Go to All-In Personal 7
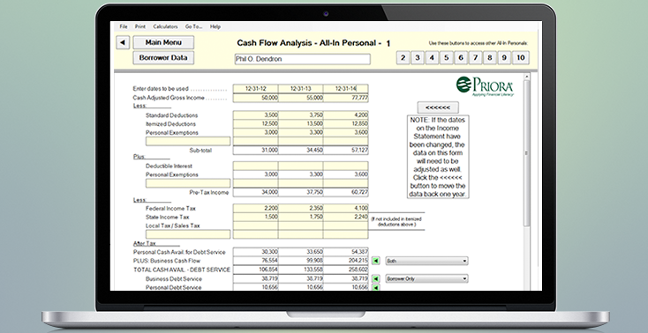The width and height of the screenshot is (648, 333). (475, 58)
